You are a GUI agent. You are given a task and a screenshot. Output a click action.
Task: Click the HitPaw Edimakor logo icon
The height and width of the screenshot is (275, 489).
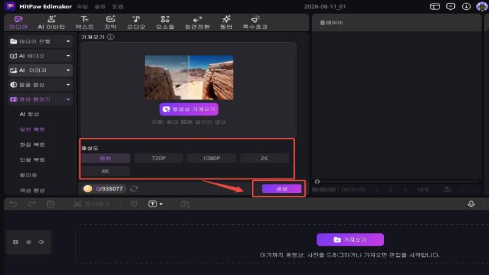pyautogui.click(x=10, y=6)
